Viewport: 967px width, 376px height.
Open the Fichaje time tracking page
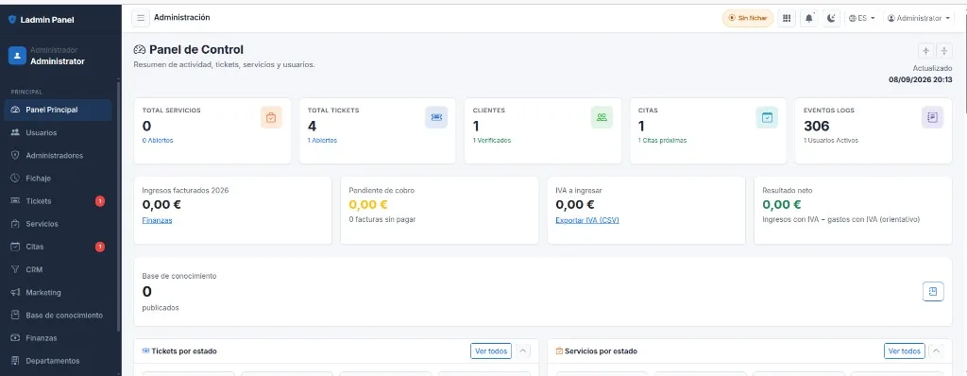(58, 179)
